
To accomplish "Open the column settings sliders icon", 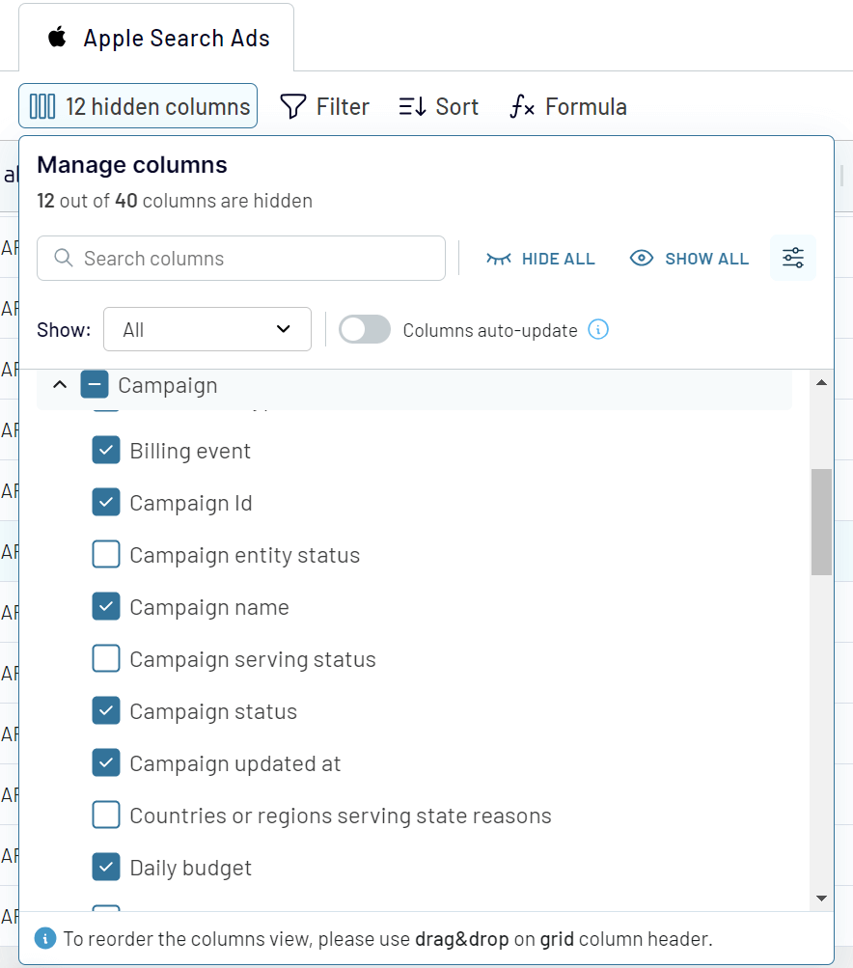I will coord(793,258).
